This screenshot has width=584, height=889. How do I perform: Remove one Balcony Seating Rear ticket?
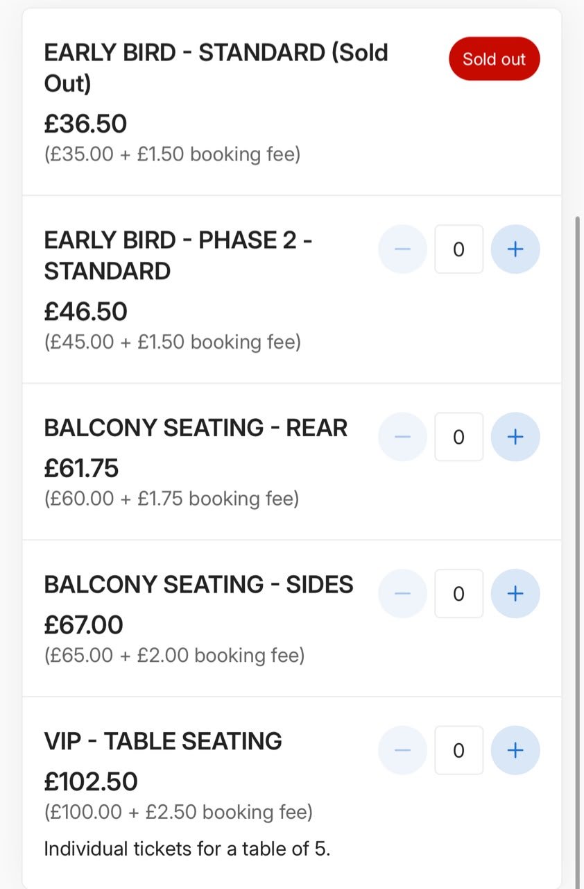tap(402, 437)
